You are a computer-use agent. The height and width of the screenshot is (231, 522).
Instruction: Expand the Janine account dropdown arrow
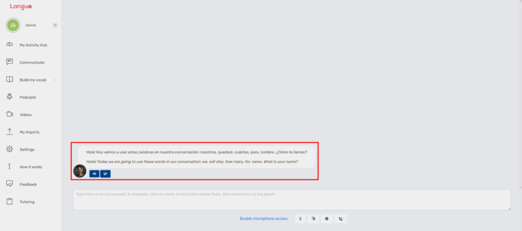click(x=55, y=25)
